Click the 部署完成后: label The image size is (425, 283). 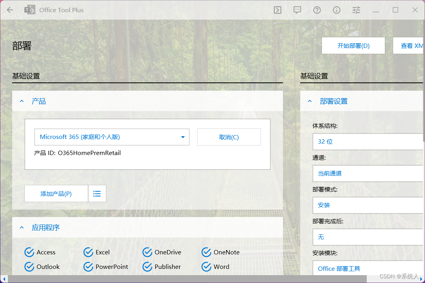(328, 221)
